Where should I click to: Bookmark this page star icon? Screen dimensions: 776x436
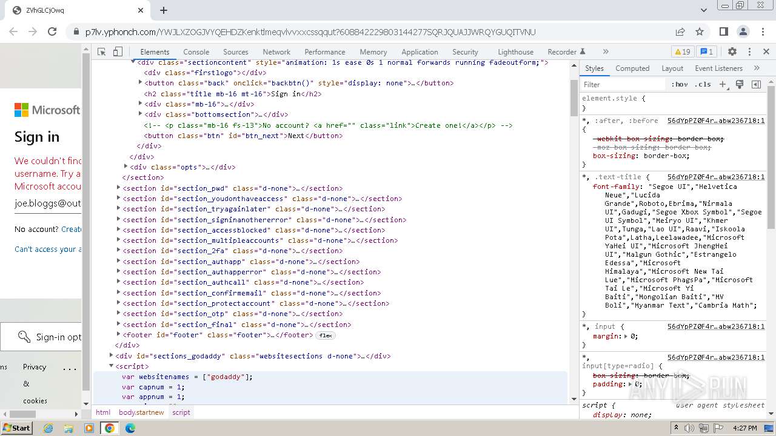(x=700, y=32)
